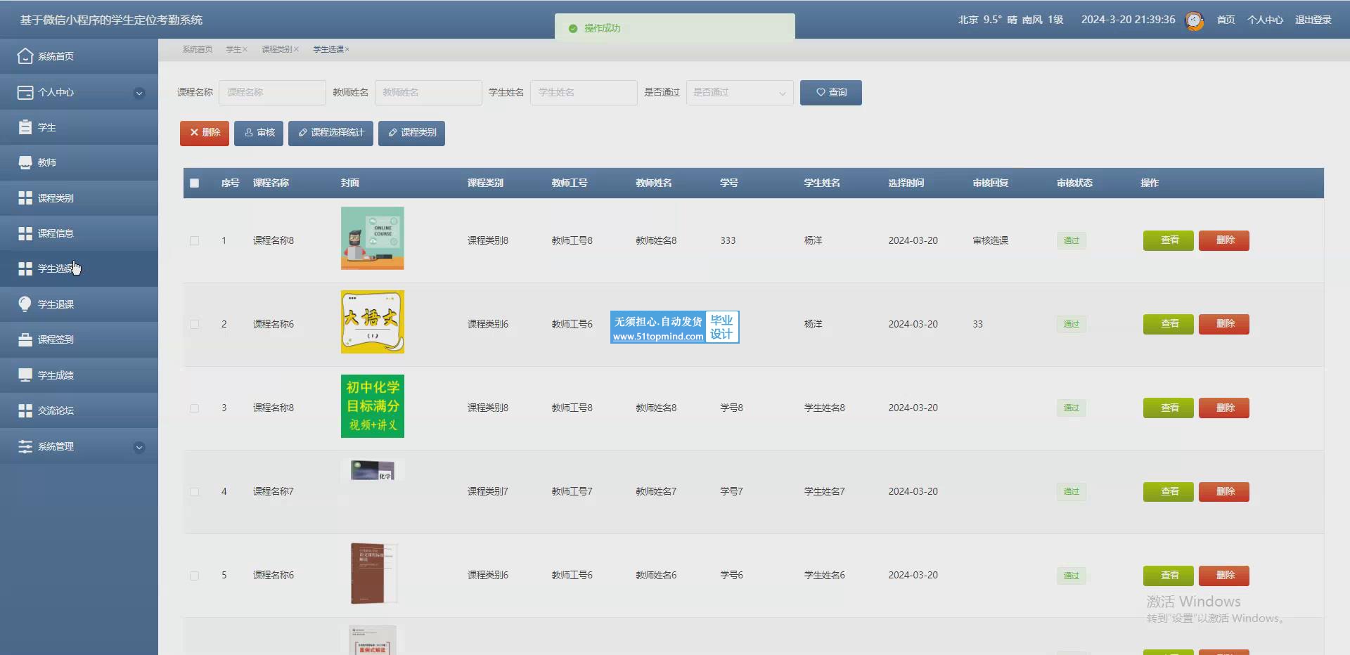Open 课程签到 in the sidebar

point(79,339)
